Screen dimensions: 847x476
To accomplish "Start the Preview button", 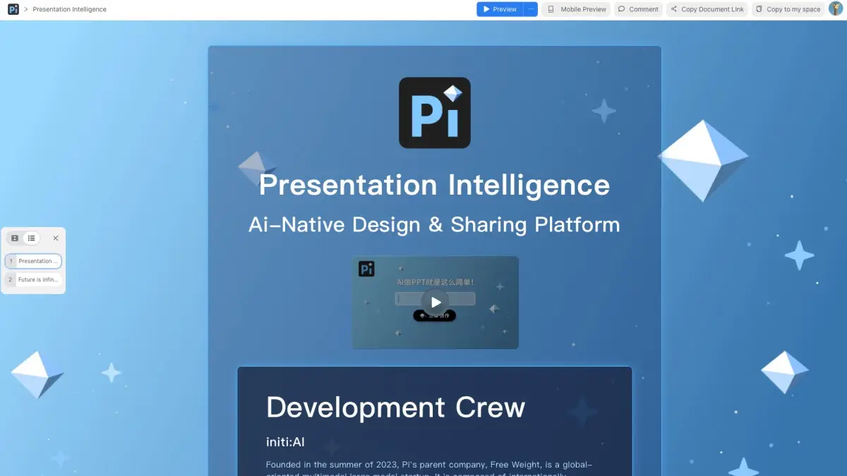I will click(500, 9).
